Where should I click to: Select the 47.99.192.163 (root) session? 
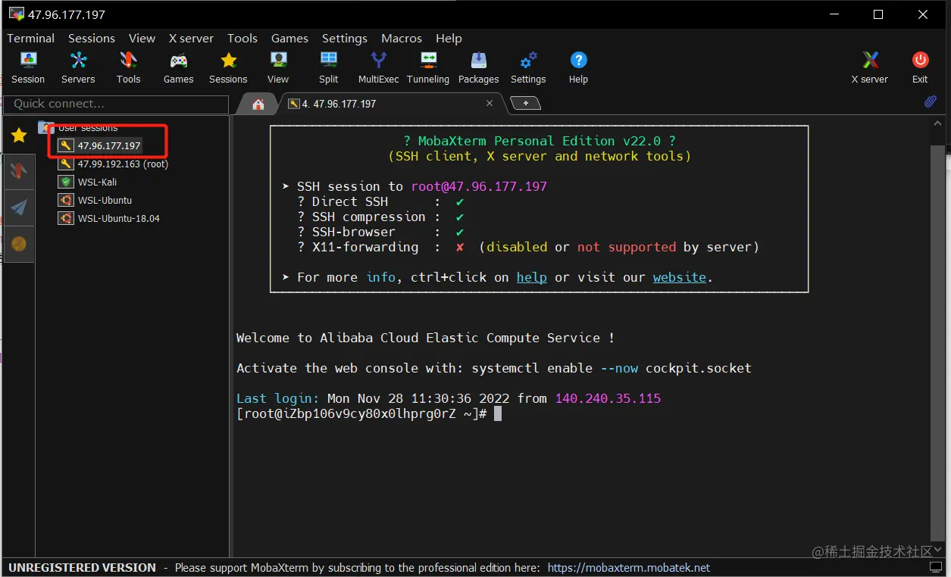coord(114,164)
